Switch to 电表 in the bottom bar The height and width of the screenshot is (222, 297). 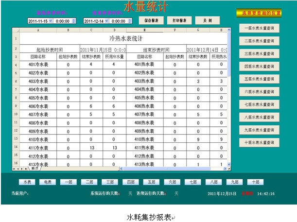[48, 182]
